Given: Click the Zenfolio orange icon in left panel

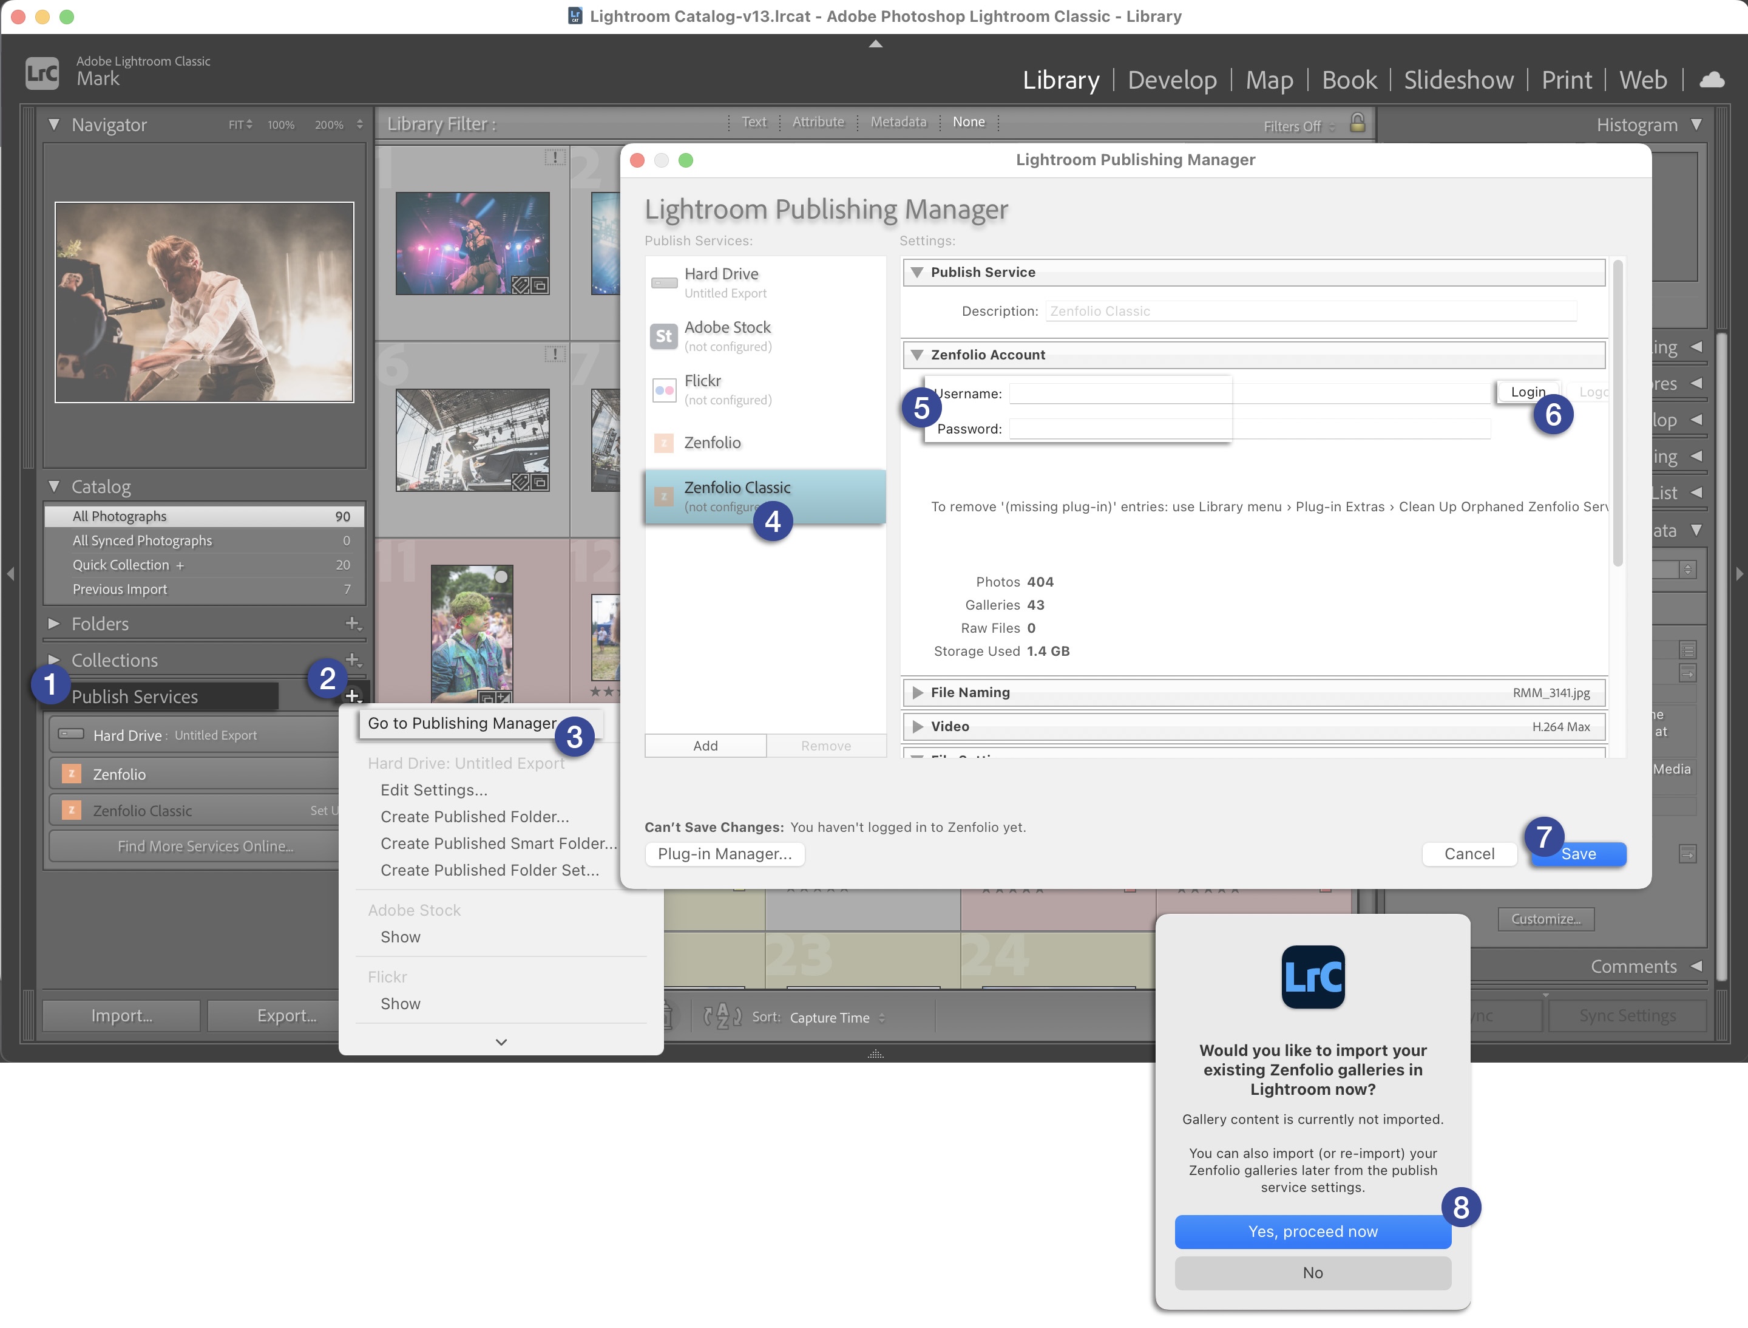Looking at the screenshot, I should tap(71, 774).
